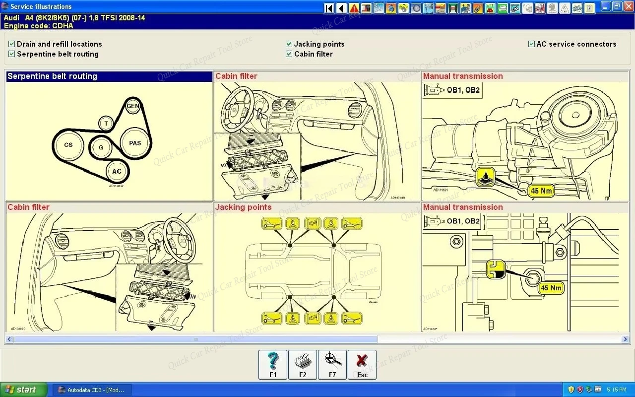This screenshot has width=635, height=397.
Task: Open the orange spray can toolbar icon
Action: click(478, 7)
